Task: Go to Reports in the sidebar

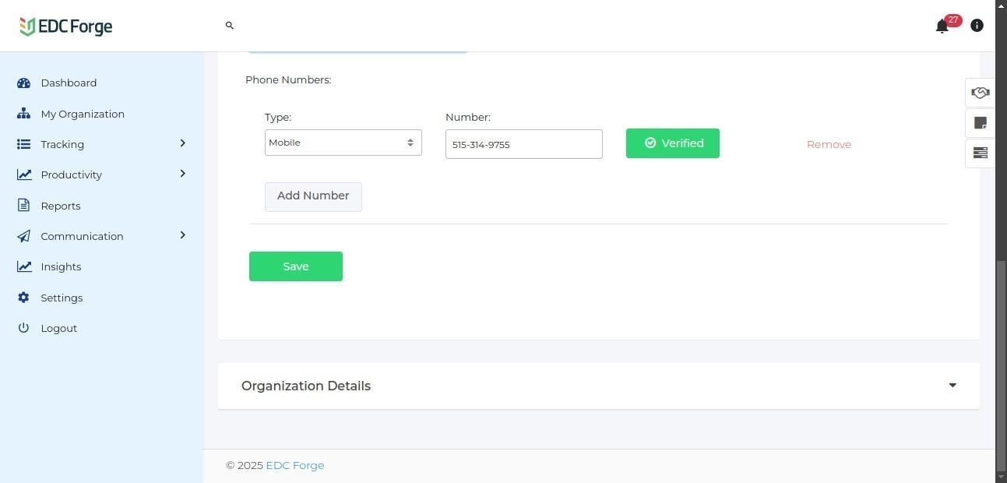Action: [x=61, y=206]
